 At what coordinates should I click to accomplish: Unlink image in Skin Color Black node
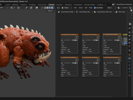(77, 40)
